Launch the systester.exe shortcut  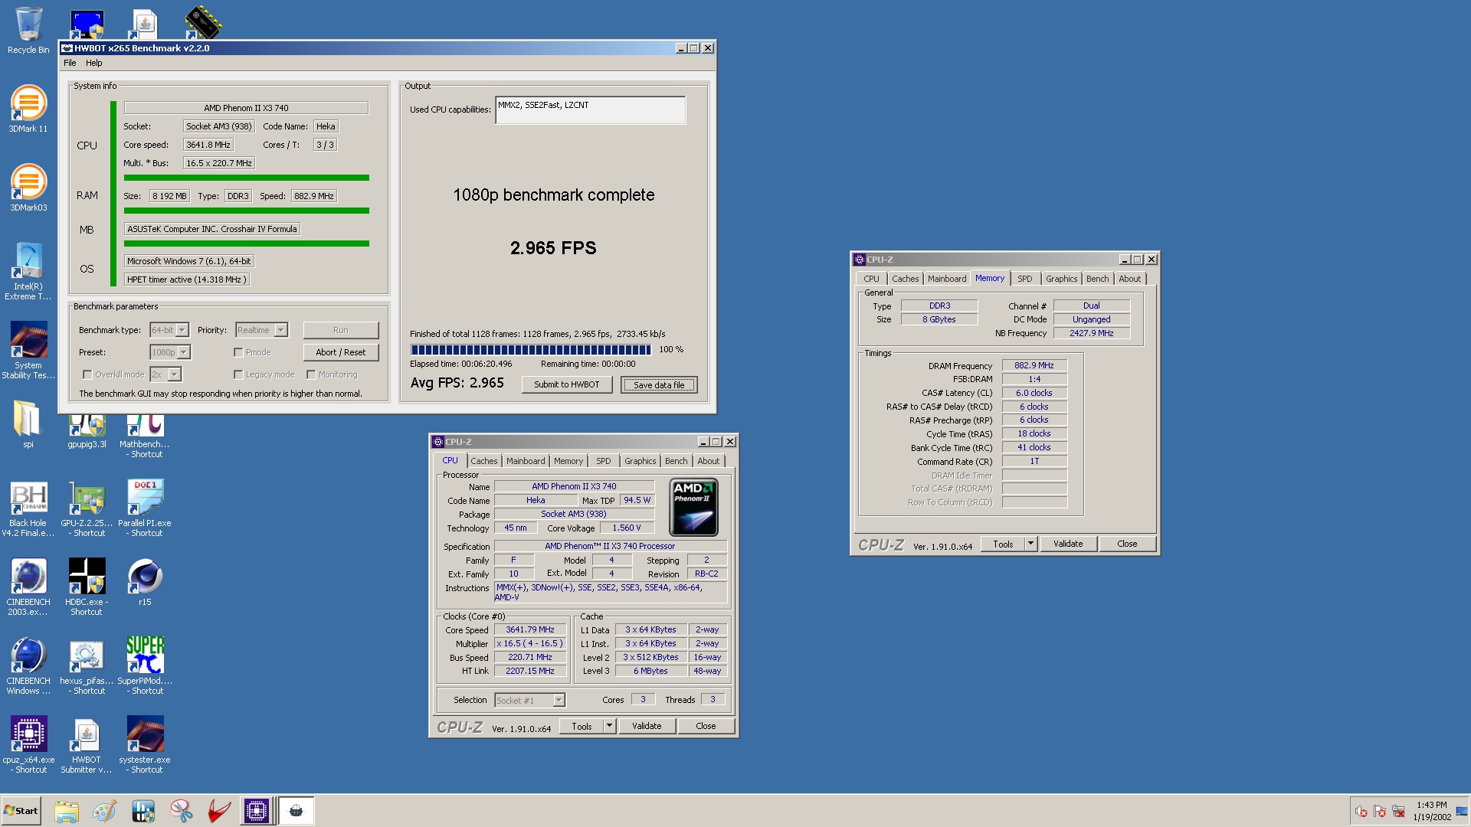pyautogui.click(x=145, y=745)
